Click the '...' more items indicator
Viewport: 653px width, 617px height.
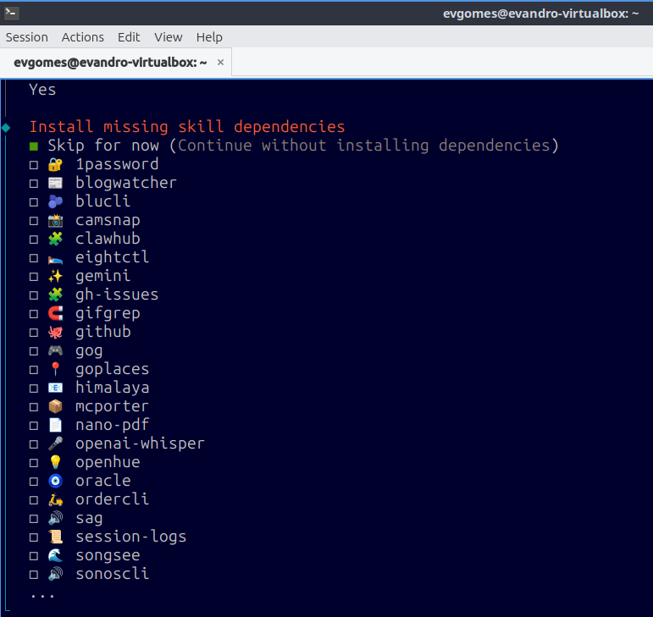click(42, 596)
